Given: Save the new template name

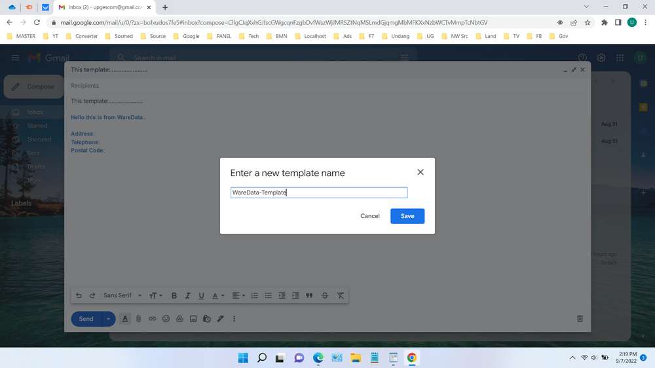Looking at the screenshot, I should coord(407,216).
